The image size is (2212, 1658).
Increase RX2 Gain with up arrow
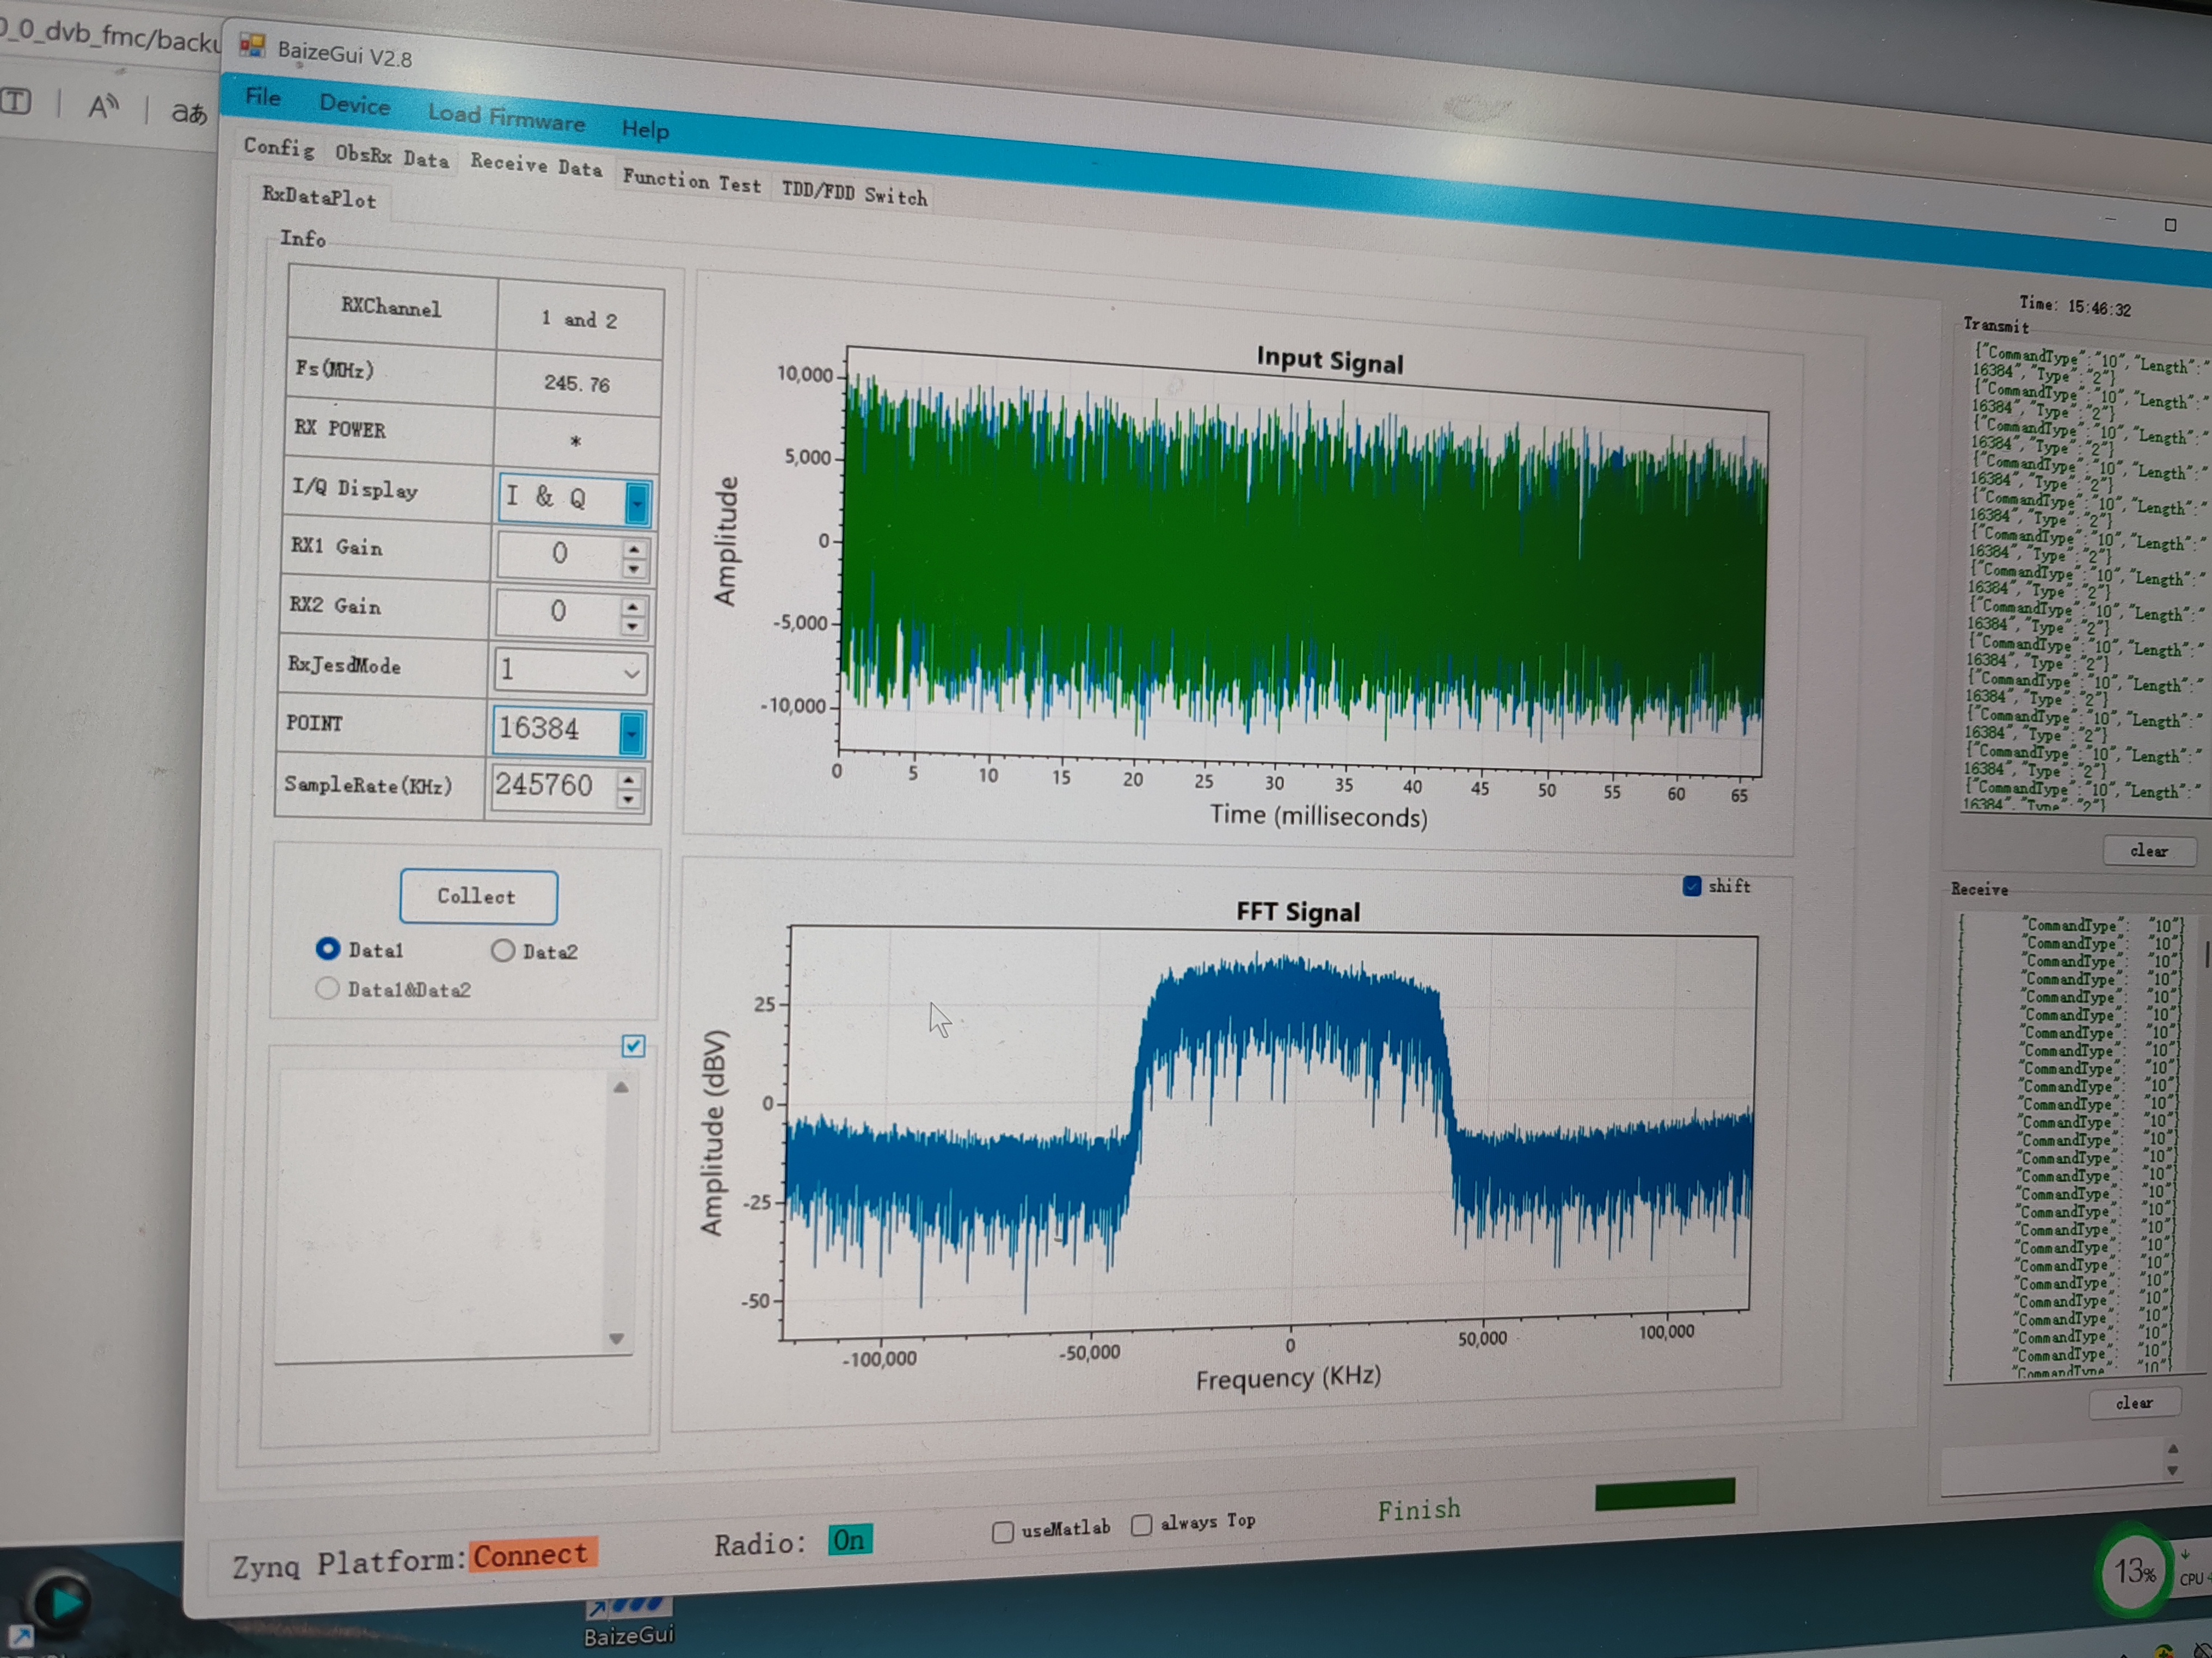(x=632, y=605)
